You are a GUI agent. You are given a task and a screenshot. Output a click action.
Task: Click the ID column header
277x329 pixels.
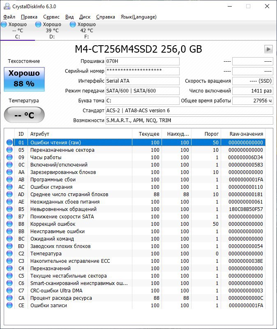pyautogui.click(x=21, y=134)
